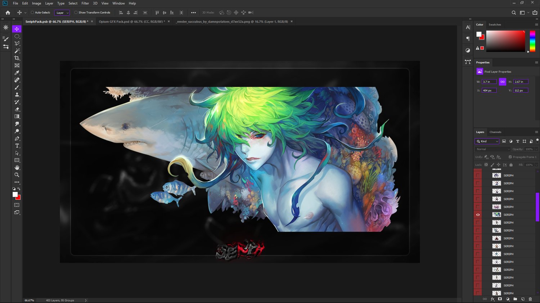Click the share document button

tap(535, 13)
